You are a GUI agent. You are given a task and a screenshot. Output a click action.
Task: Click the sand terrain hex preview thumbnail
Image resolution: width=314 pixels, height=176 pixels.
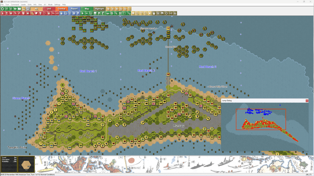pyautogui.click(x=26, y=164)
